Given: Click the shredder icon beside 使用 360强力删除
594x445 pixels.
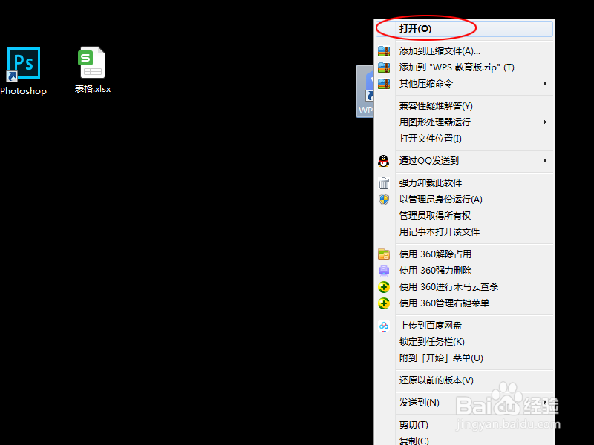Looking at the screenshot, I should (384, 271).
